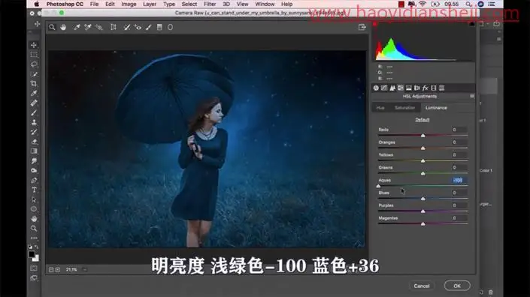Open the Split Toning panel icon
Screen dimensions: 530x297
(409, 88)
